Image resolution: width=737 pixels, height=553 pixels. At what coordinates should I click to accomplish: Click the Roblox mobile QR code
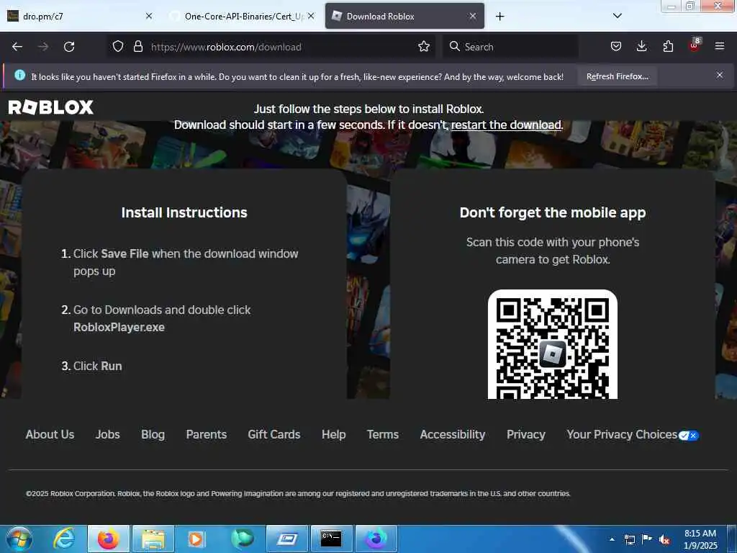tap(552, 344)
